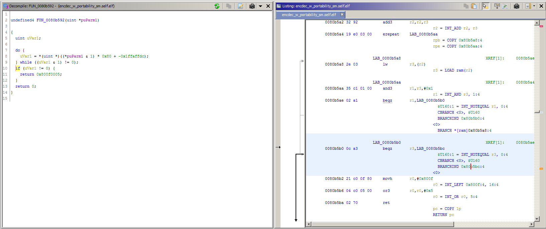Click Listing panel's greyed-out copy icon
The width and height of the screenshot is (546, 229).
pyautogui.click(x=466, y=6)
